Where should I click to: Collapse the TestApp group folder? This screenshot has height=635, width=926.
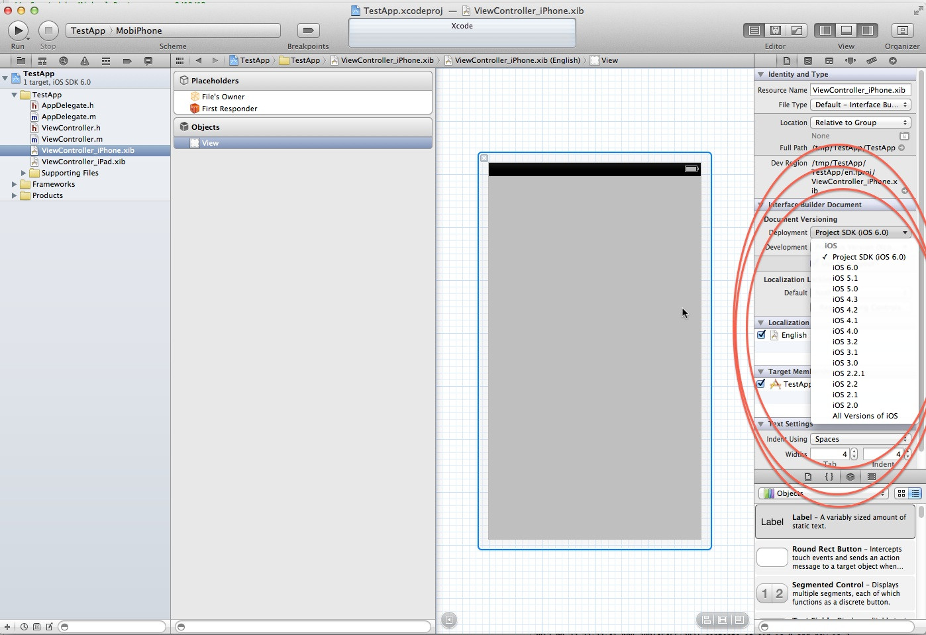point(14,95)
